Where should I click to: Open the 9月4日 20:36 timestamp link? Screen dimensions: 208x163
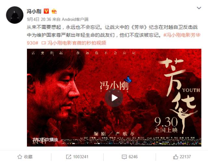39,19
